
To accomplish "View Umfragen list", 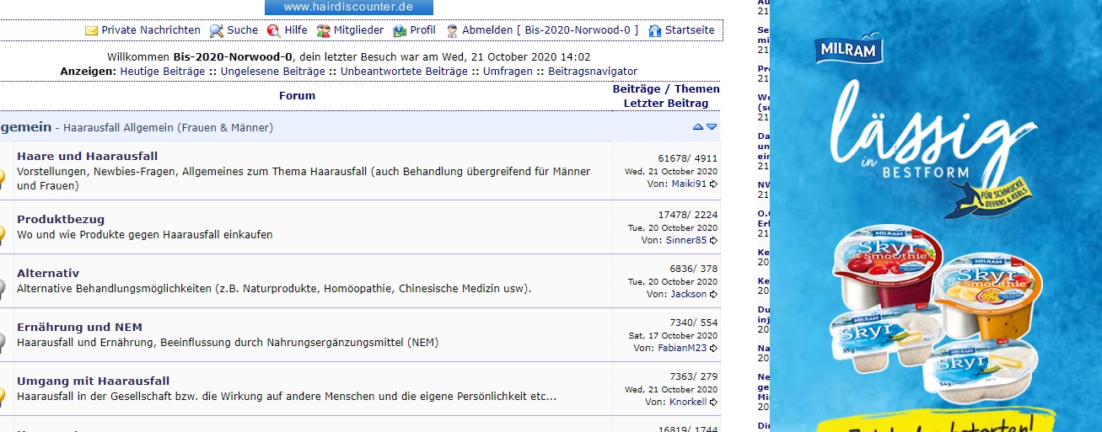I will [508, 72].
